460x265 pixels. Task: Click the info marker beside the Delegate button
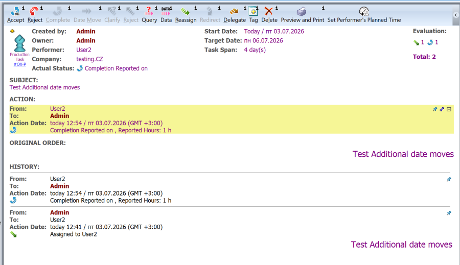click(245, 8)
